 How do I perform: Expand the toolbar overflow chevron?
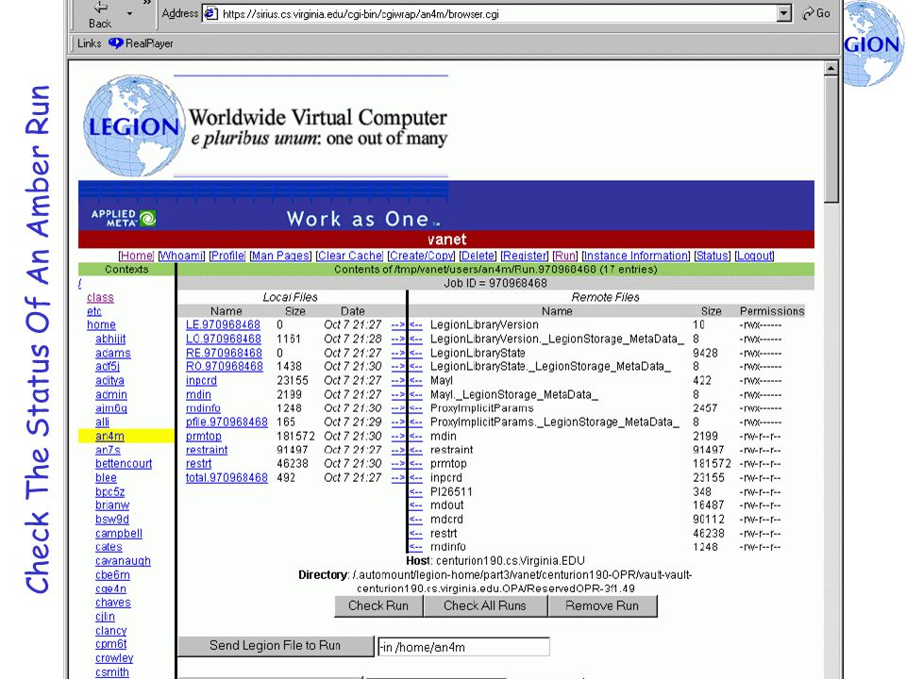(x=147, y=3)
